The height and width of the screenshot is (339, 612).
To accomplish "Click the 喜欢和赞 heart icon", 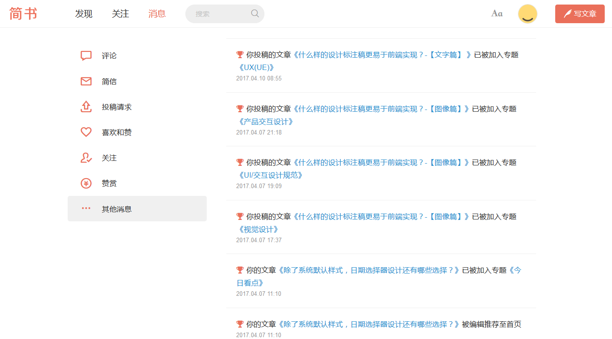I will click(x=86, y=132).
